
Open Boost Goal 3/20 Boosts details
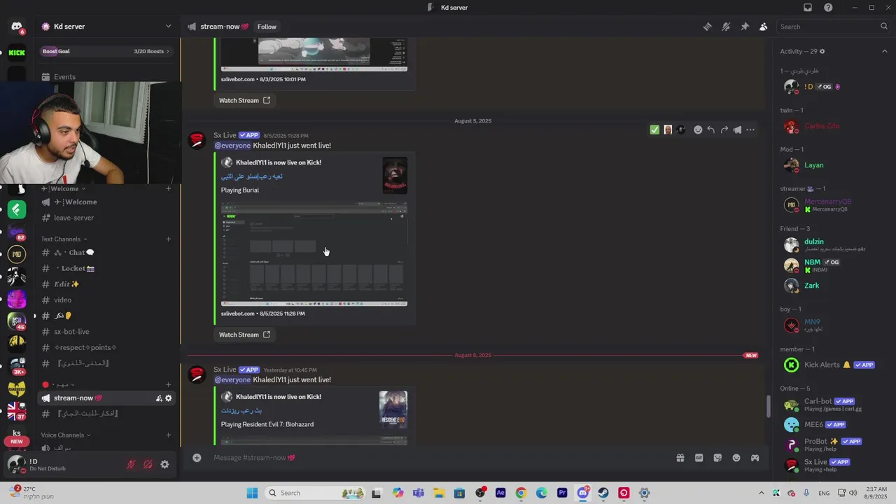point(105,51)
